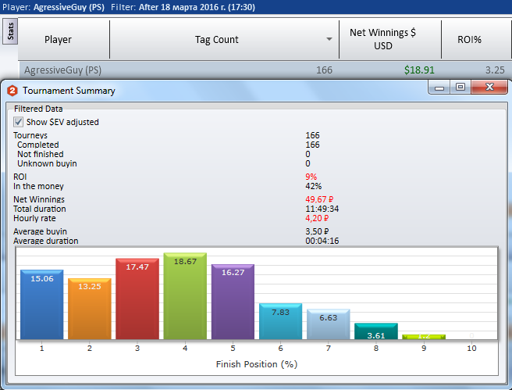The height and width of the screenshot is (390, 512).
Task: Click the cyan 7.83 bar
Action: tap(280, 321)
